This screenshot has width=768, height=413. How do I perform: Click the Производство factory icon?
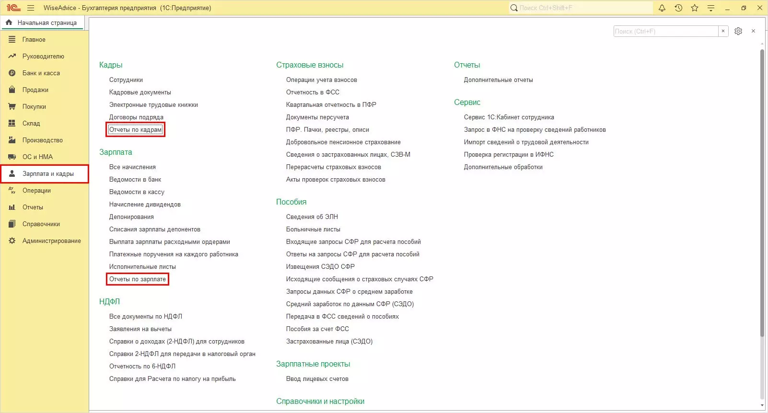coord(12,140)
